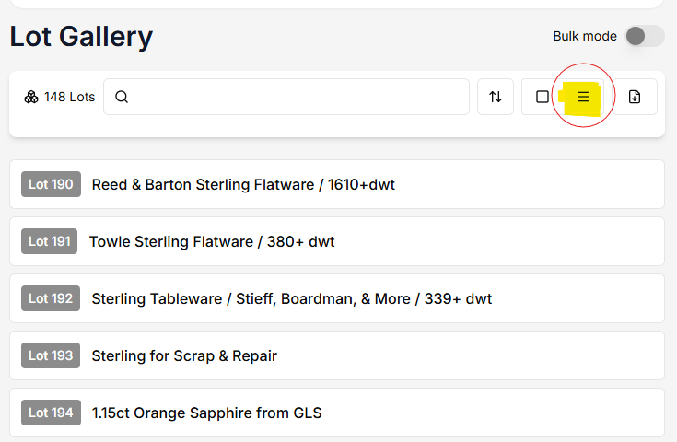This screenshot has width=677, height=442.
Task: Open Reed & Barton Sterling Flatware lot
Action: (243, 184)
